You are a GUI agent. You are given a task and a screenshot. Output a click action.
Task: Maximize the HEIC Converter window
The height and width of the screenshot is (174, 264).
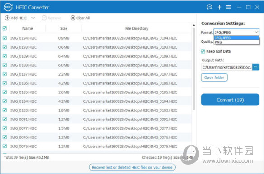[x=248, y=7]
